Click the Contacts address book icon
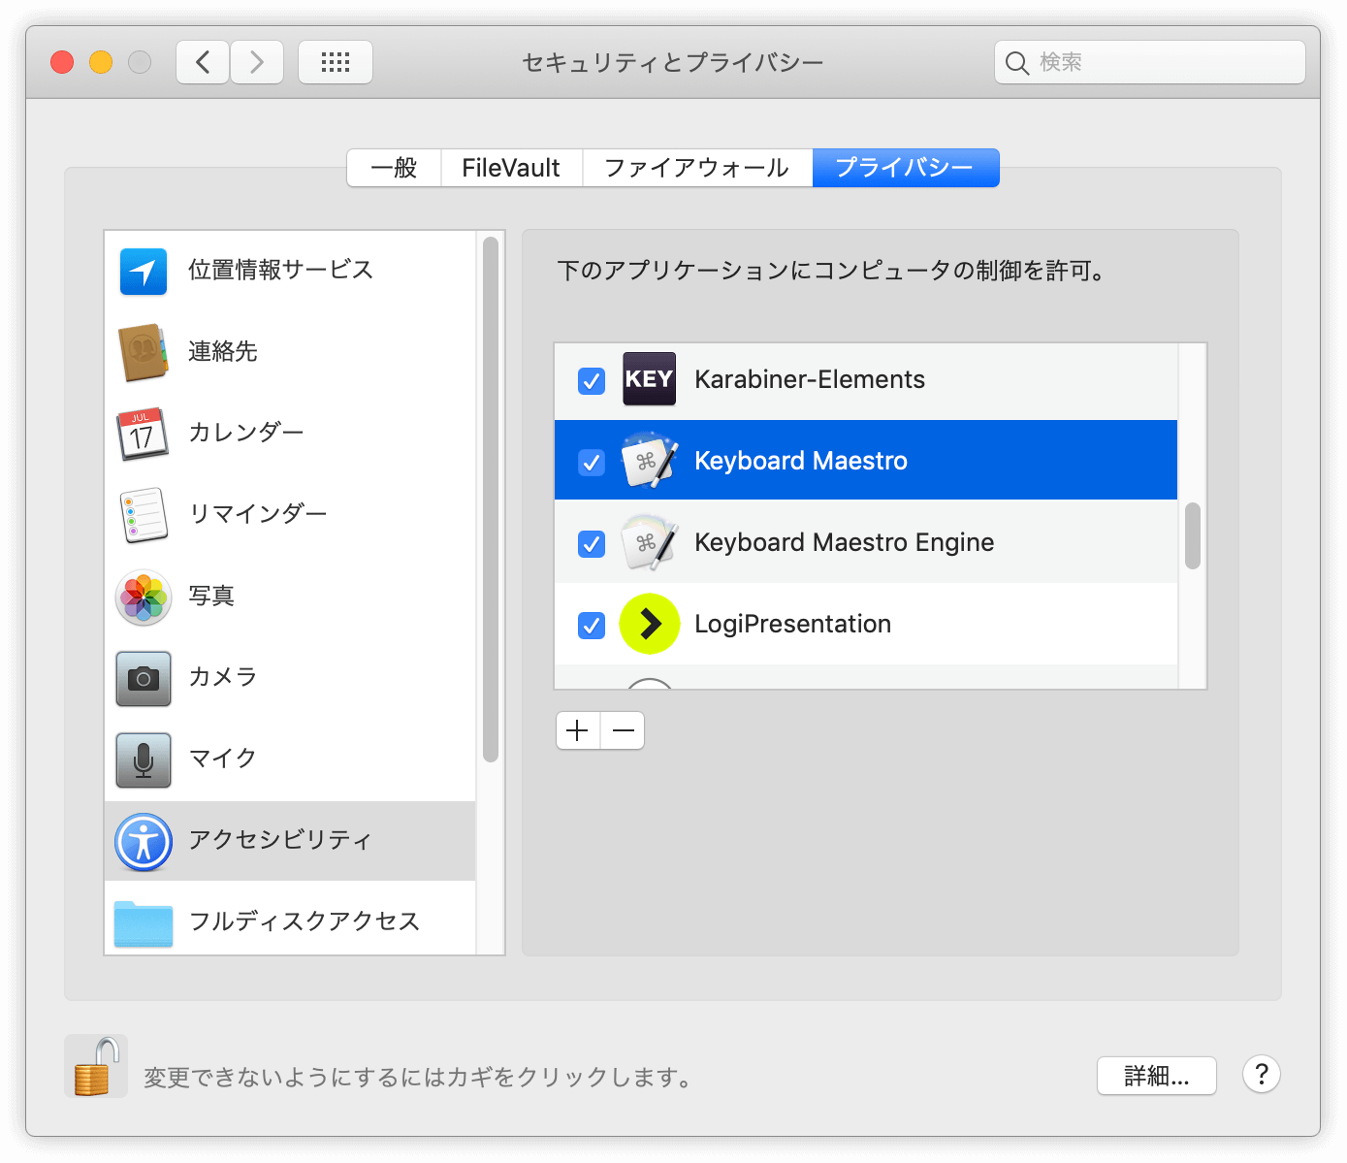 tap(144, 352)
